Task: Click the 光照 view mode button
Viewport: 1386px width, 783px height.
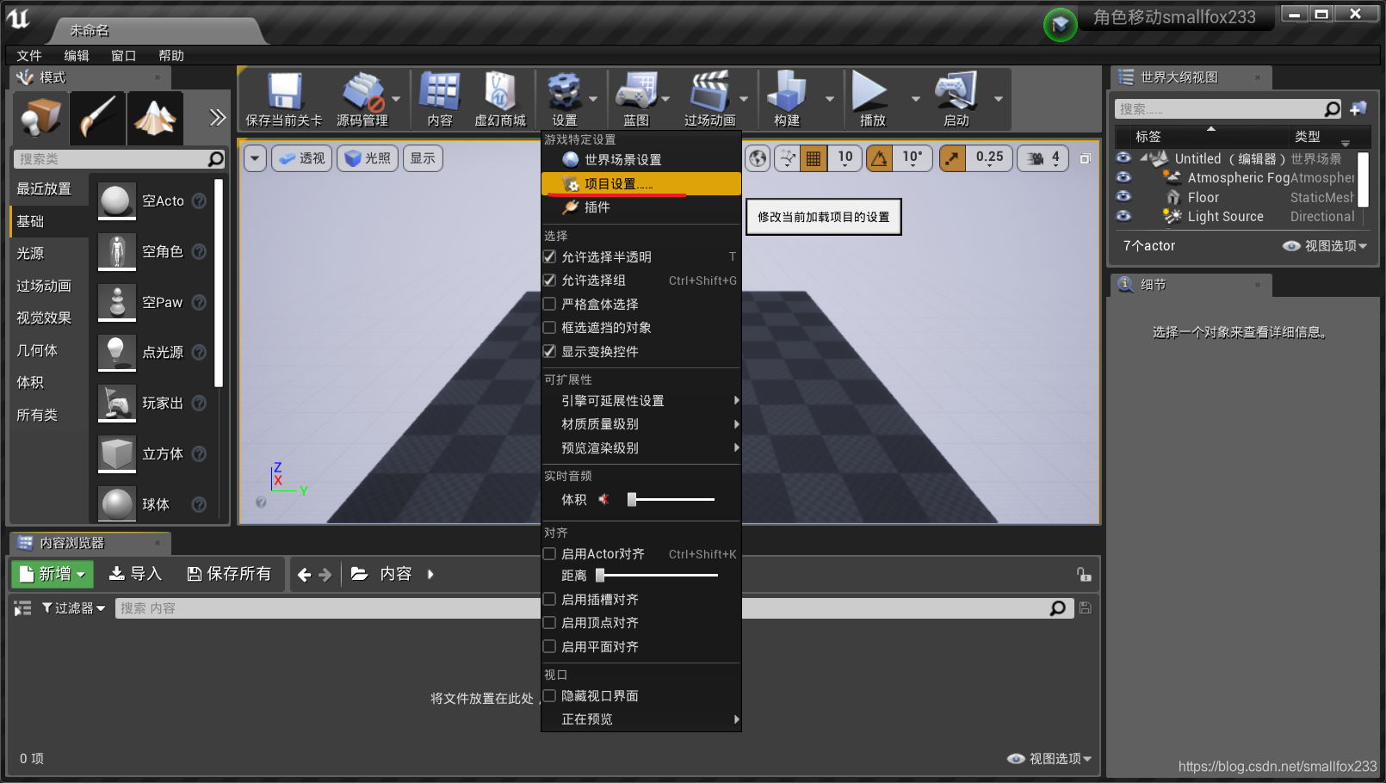Action: (368, 158)
